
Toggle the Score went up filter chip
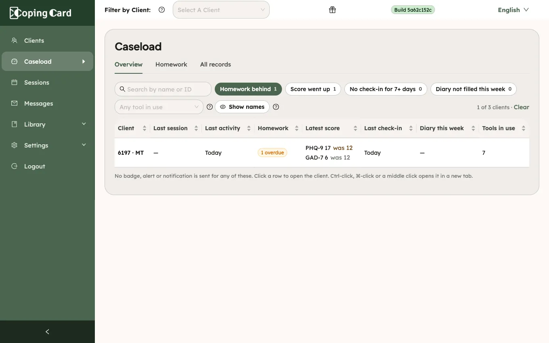313,89
